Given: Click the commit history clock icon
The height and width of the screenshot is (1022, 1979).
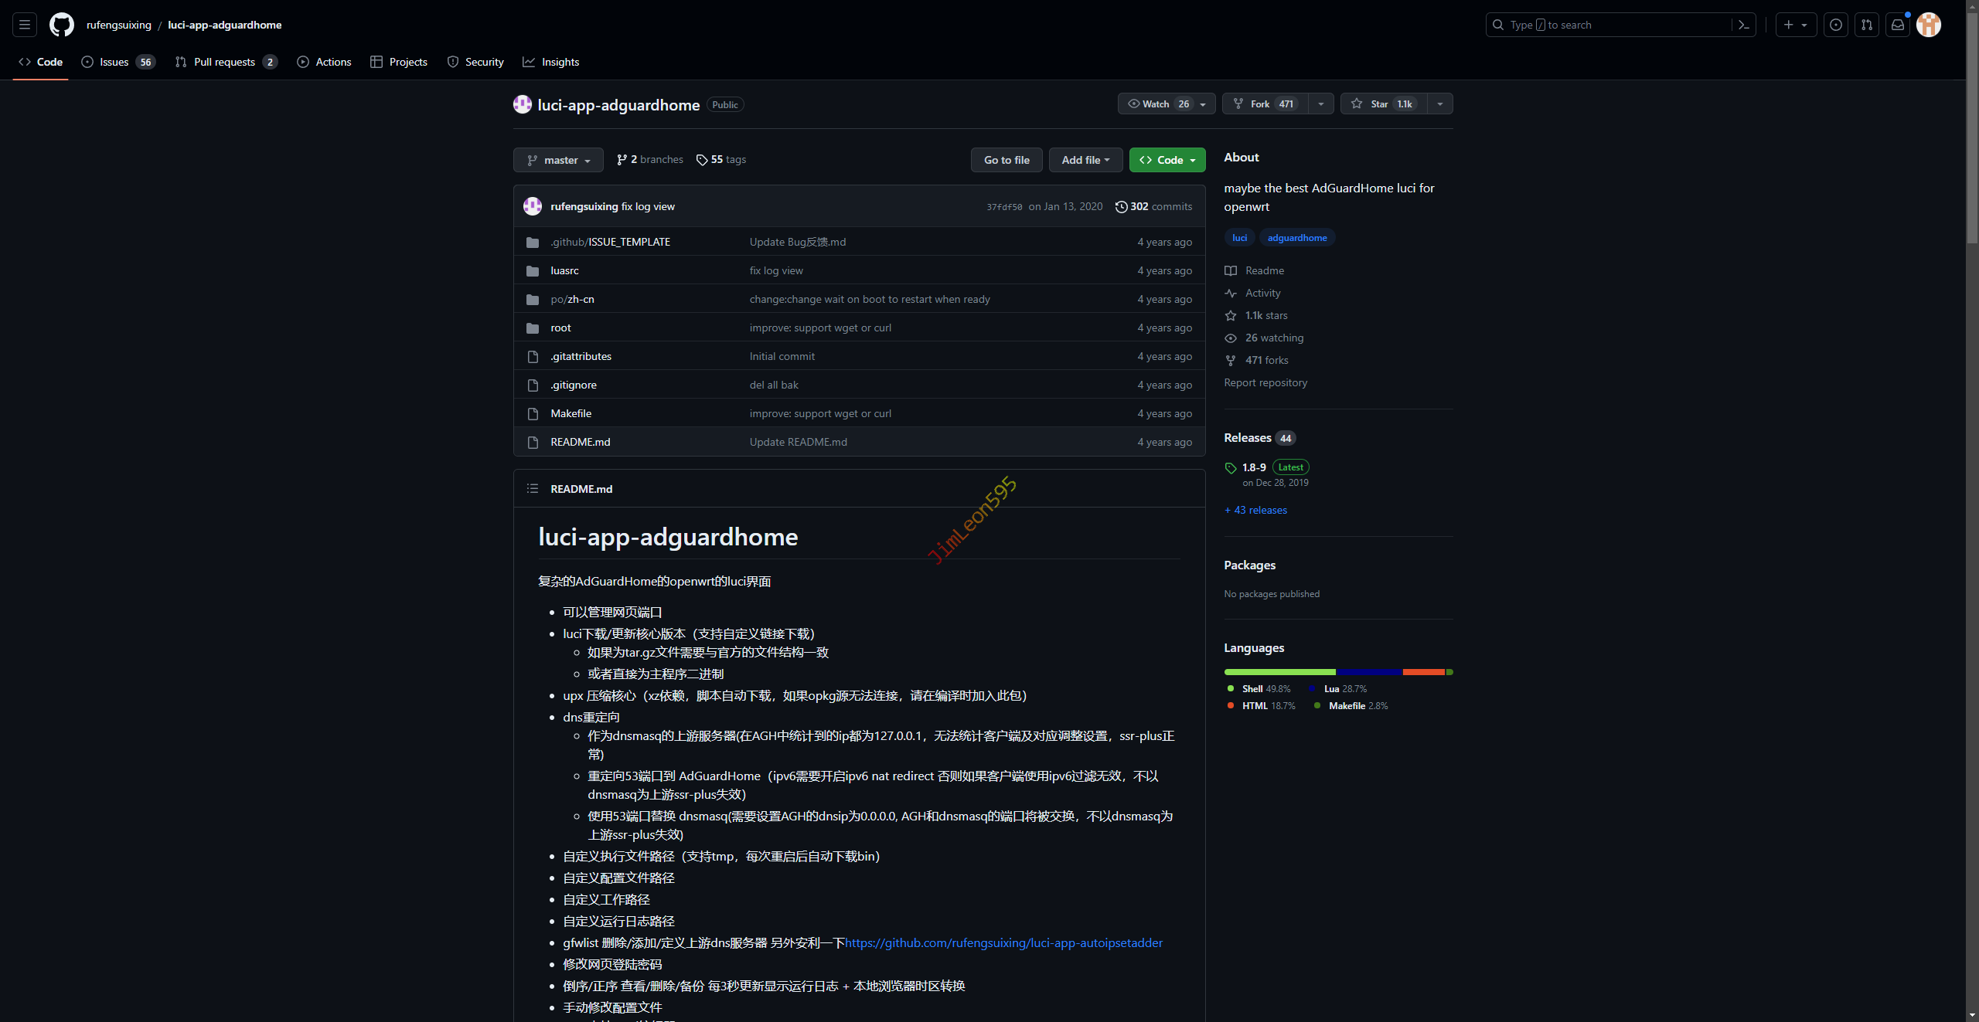Looking at the screenshot, I should click(x=1121, y=206).
